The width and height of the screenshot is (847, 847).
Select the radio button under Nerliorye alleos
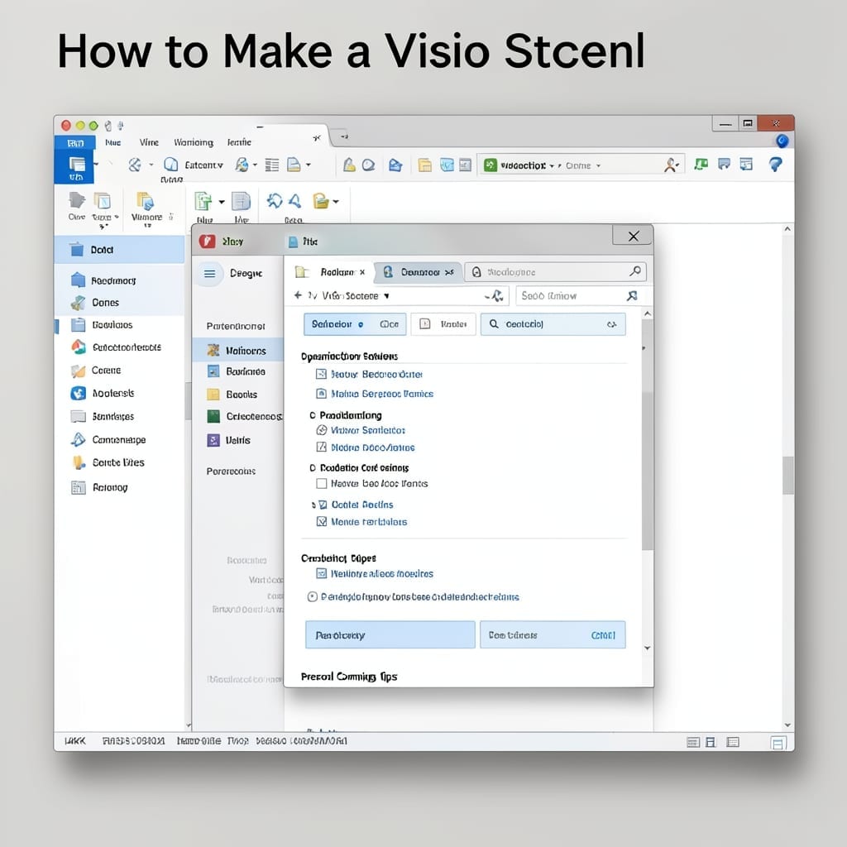click(x=312, y=596)
